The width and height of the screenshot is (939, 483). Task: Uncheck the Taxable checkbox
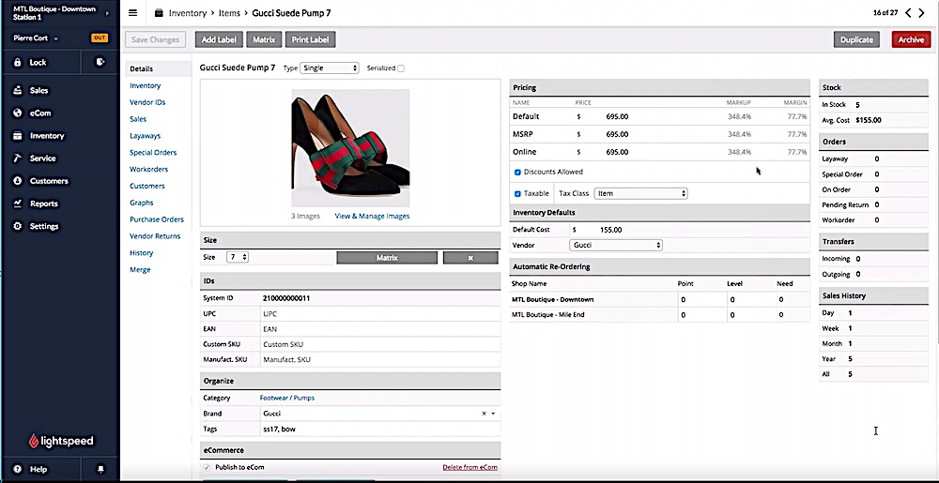(517, 194)
